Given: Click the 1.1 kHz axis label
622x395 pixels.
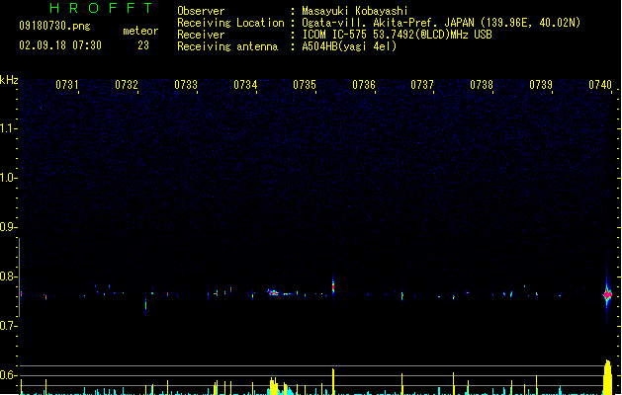Looking at the screenshot, I should click(8, 128).
